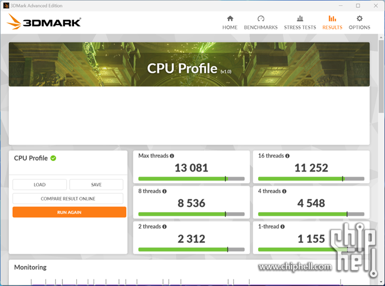This screenshot has width=385, height=286.
Task: Minimize the 3DMark window
Action: [x=340, y=6]
